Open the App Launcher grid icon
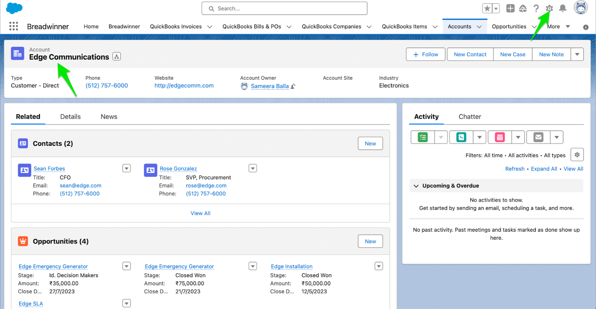This screenshot has height=309, width=596. tap(13, 26)
